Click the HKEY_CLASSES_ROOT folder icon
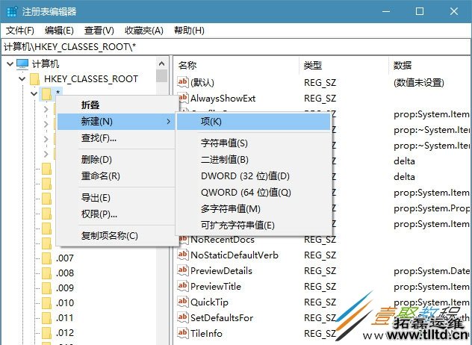Image resolution: width=472 pixels, height=345 pixels. pos(35,79)
